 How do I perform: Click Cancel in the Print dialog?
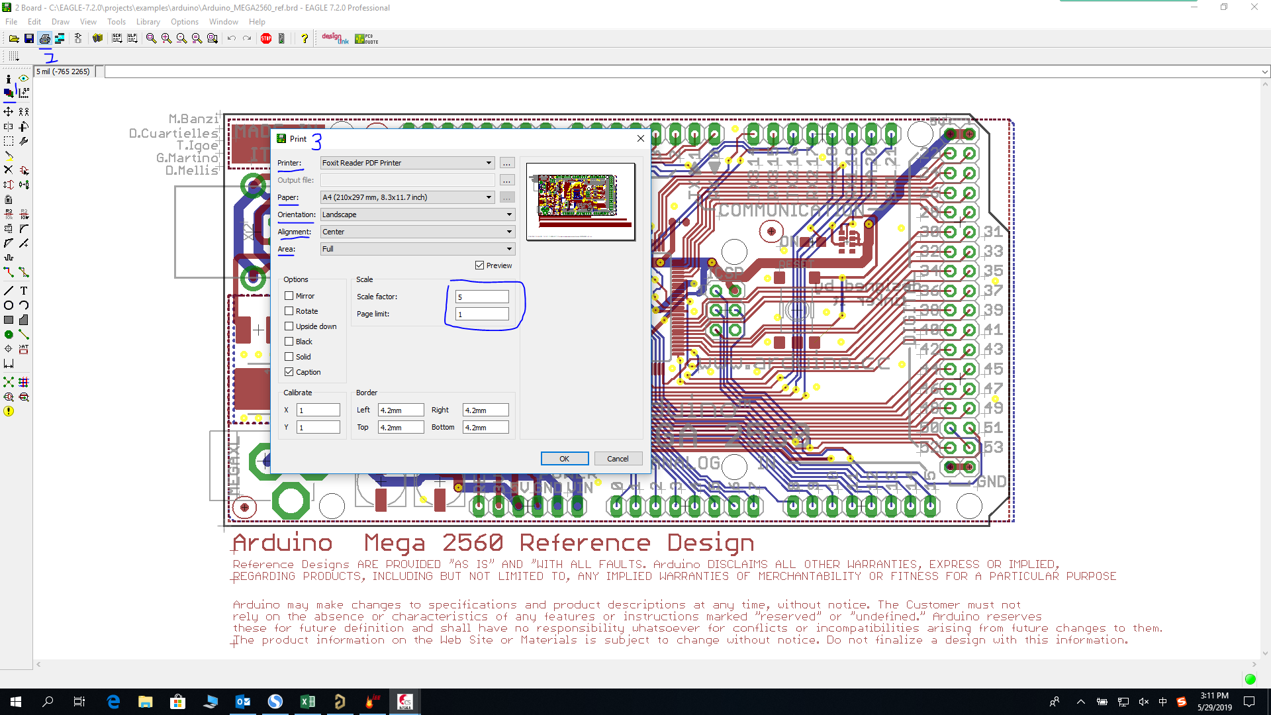click(618, 459)
